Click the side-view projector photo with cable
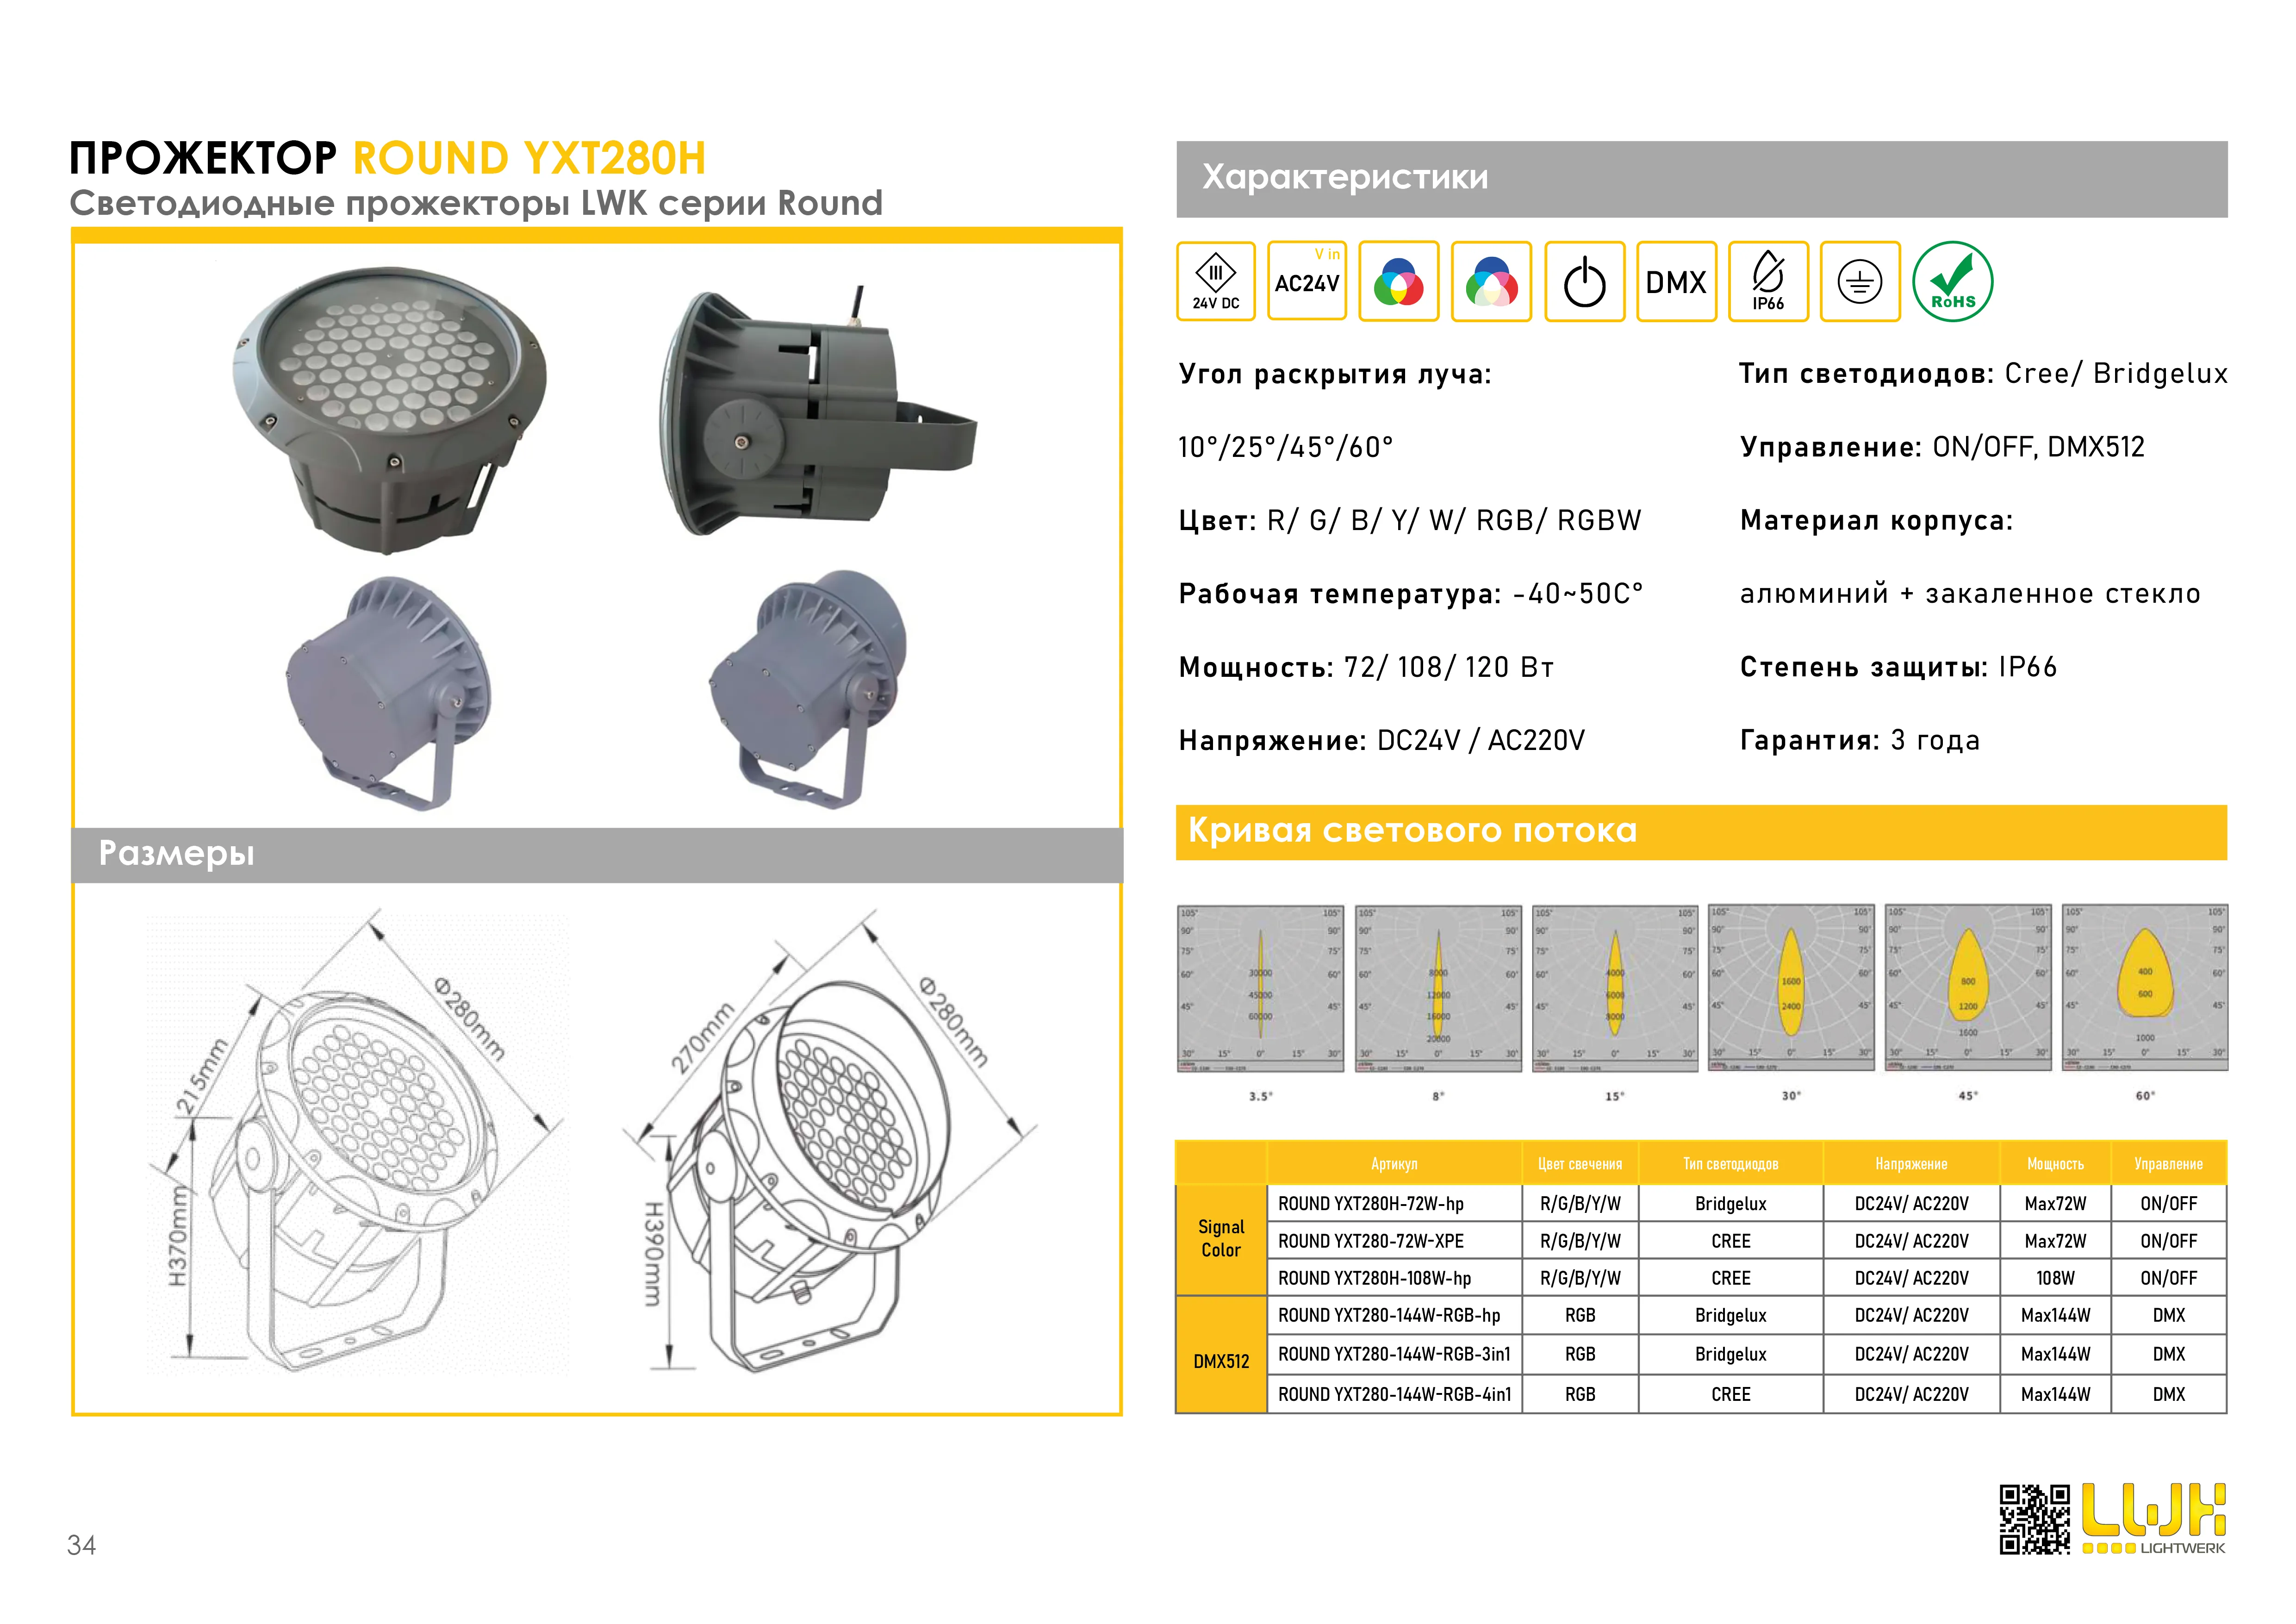This screenshot has width=2296, height=1624. [x=817, y=412]
